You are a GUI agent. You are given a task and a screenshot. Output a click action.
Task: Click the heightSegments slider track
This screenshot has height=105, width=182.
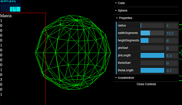152,40
